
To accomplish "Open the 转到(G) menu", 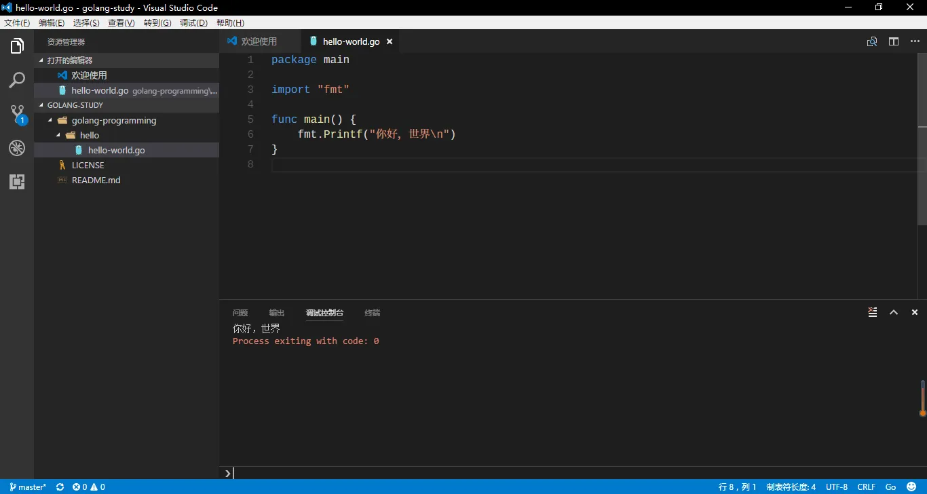I will point(157,22).
